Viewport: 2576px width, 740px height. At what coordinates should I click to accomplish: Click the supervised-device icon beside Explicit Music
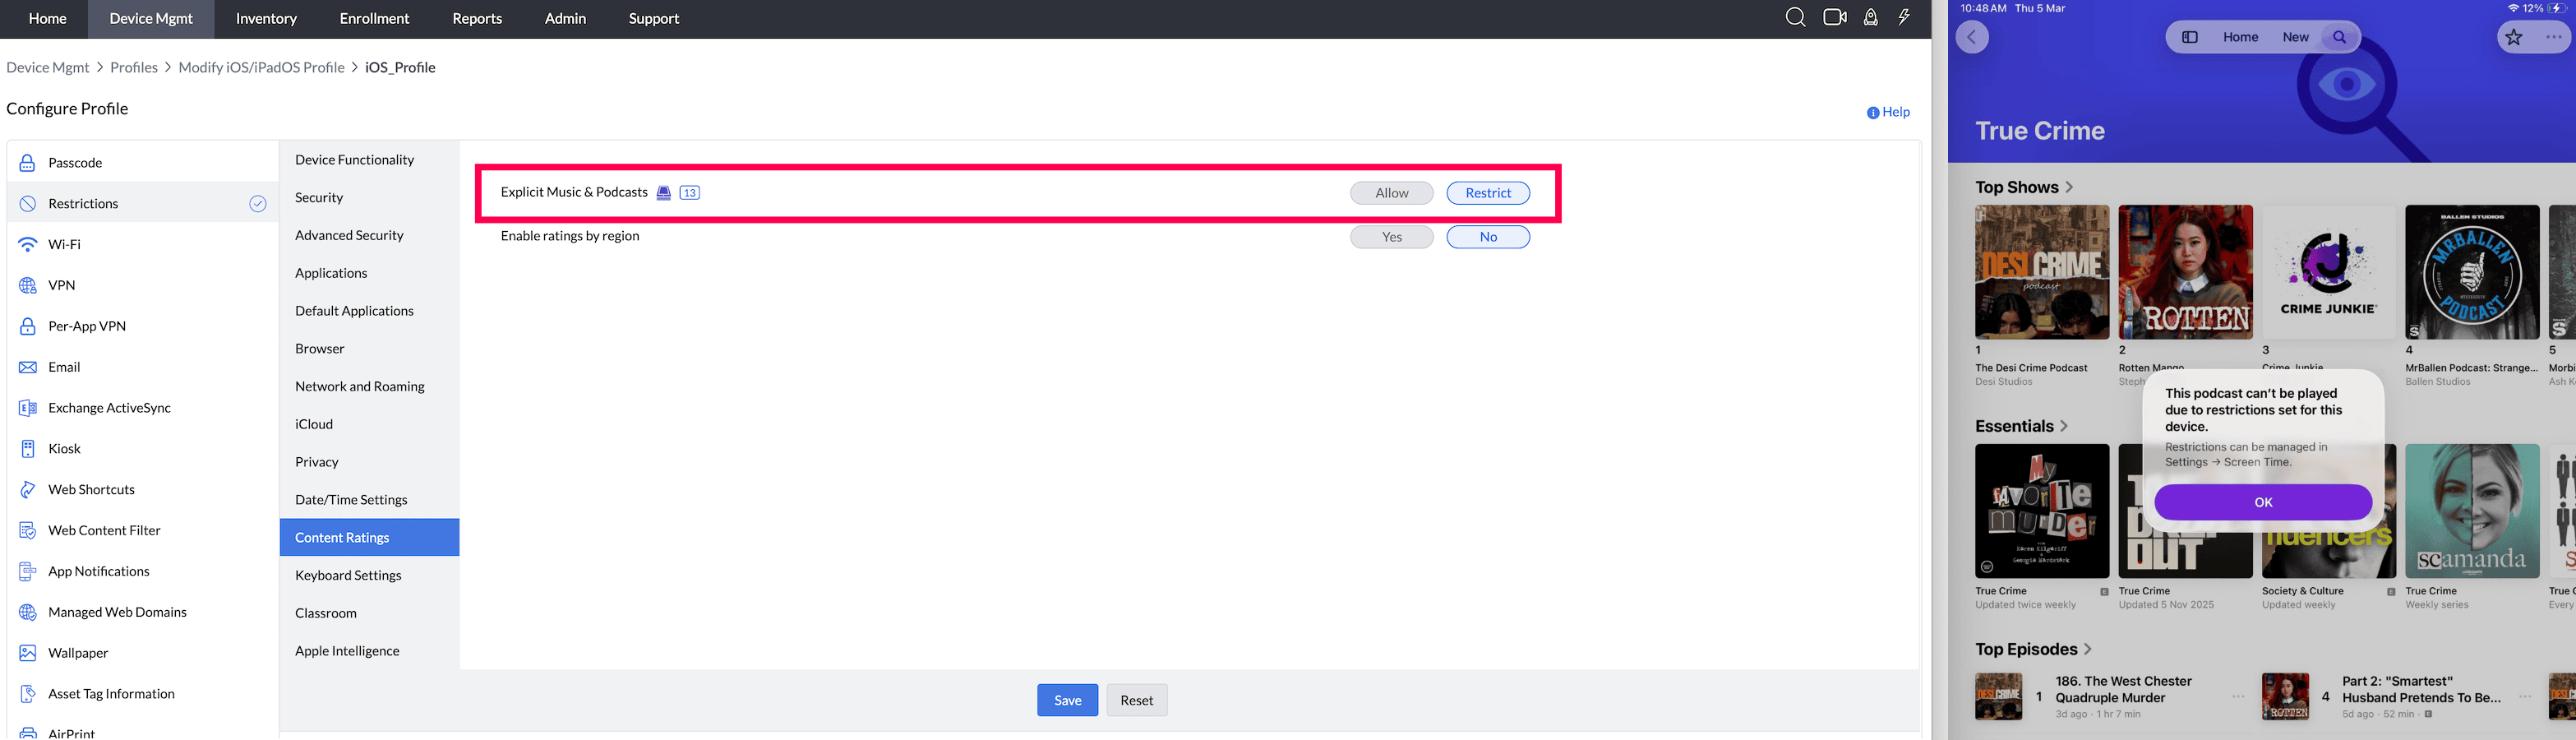(x=663, y=193)
